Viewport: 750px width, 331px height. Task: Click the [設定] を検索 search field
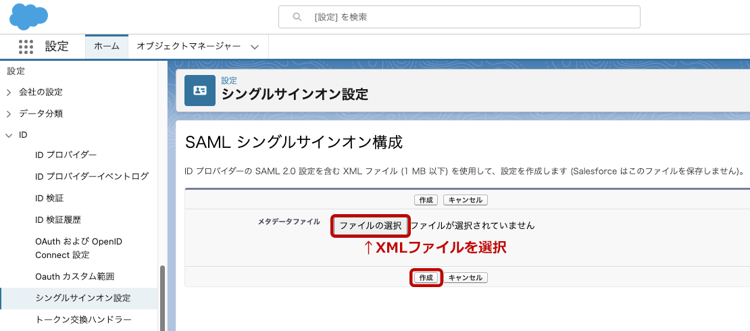459,18
